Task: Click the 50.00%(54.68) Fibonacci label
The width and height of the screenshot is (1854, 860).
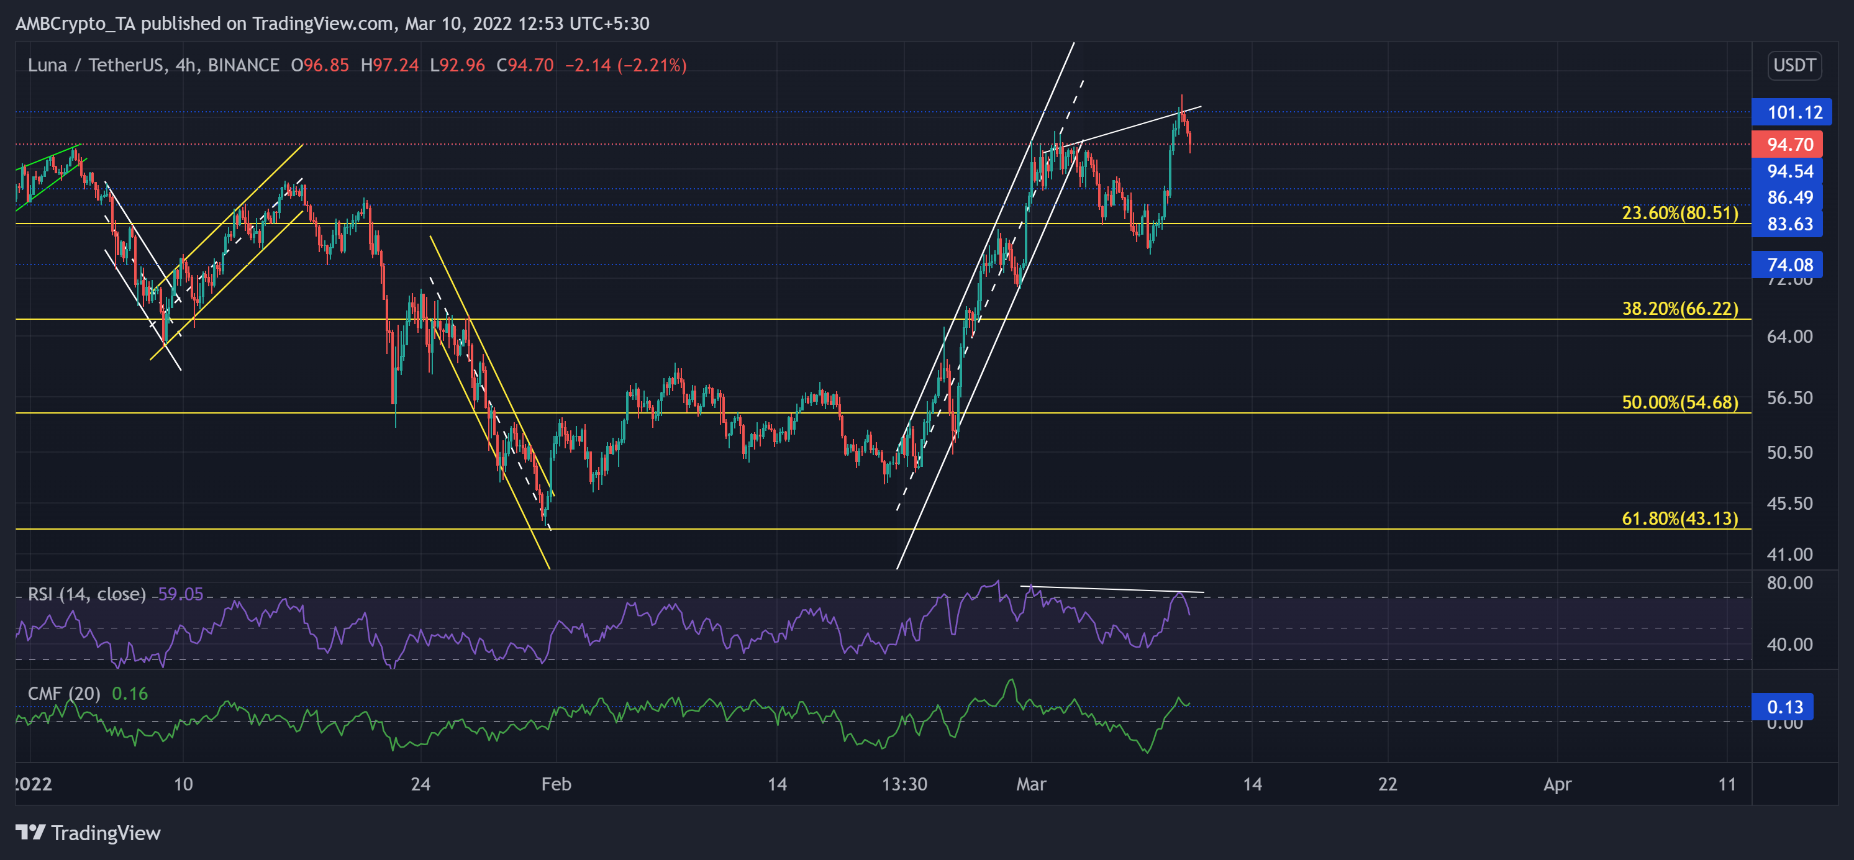Action: (1679, 402)
